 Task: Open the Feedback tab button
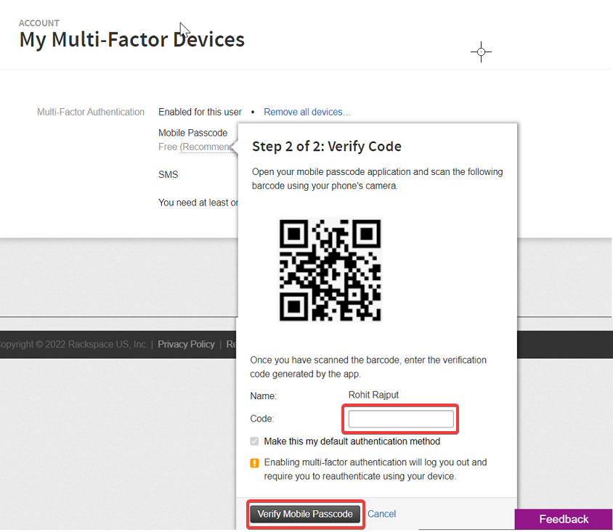click(x=564, y=519)
